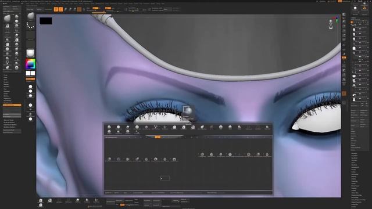Image resolution: width=372 pixels, height=209 pixels.
Task: Select the orange-highlighted icon atop subtool list
Action: point(352,22)
